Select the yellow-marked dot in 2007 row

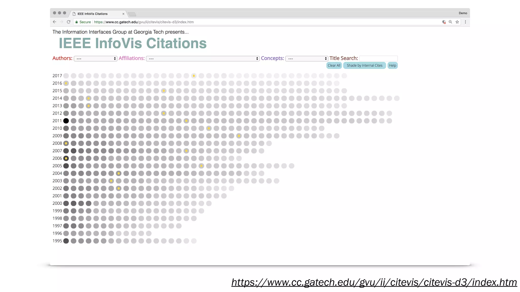[186, 151]
